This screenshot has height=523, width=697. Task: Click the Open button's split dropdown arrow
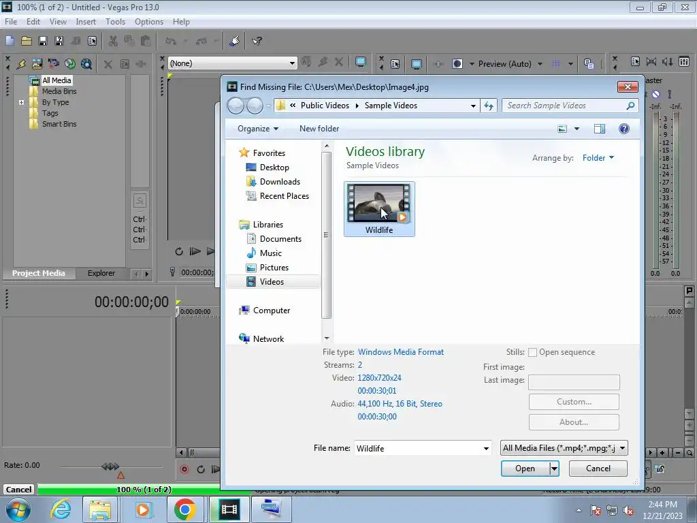(x=554, y=469)
